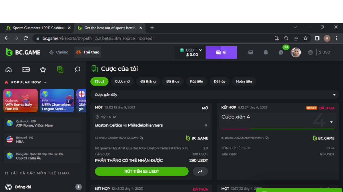Open the WTA Rome, Italy Đơn Nữ card
Viewport: 343px width, 192px height.
20,100
